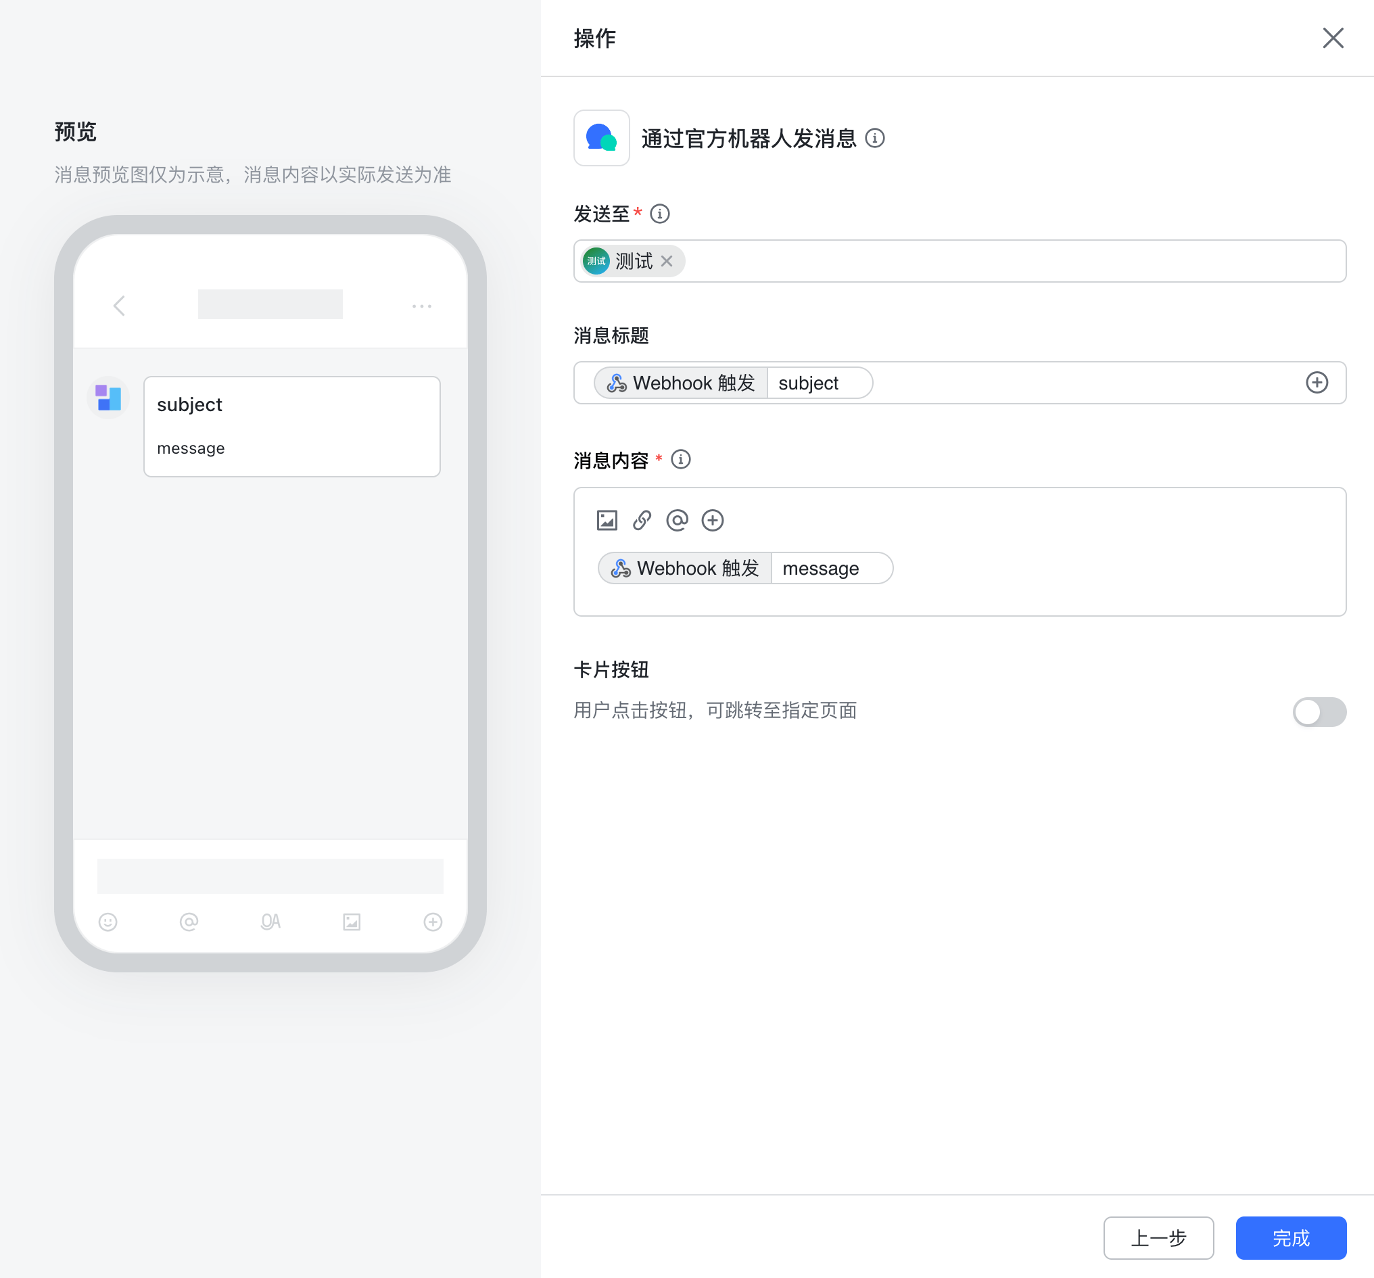Click the info icon next to 发送至

click(x=661, y=214)
